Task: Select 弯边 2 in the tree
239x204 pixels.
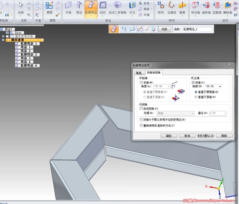Action: 24,51
